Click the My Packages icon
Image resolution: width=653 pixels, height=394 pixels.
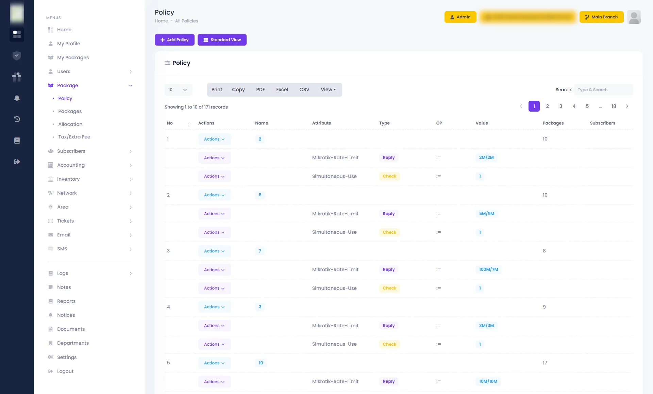pyautogui.click(x=51, y=58)
